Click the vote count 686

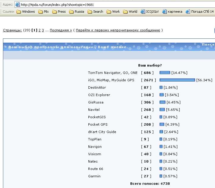click(x=147, y=73)
